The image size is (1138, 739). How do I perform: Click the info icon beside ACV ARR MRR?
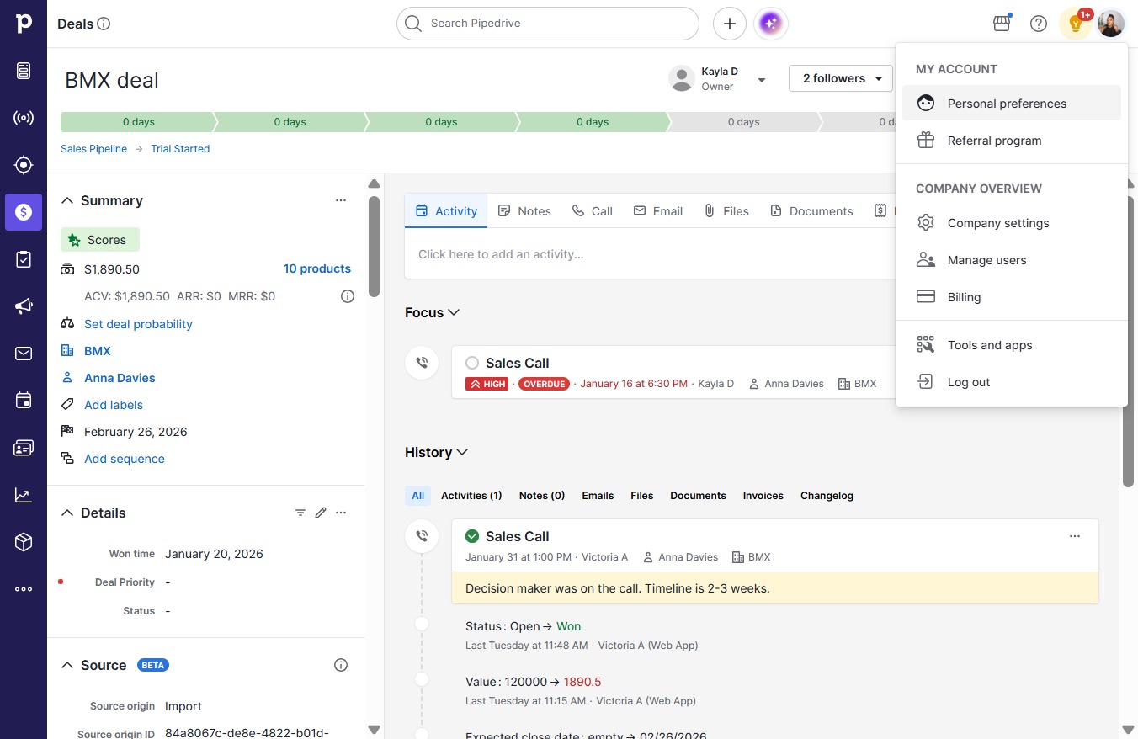pos(347,296)
